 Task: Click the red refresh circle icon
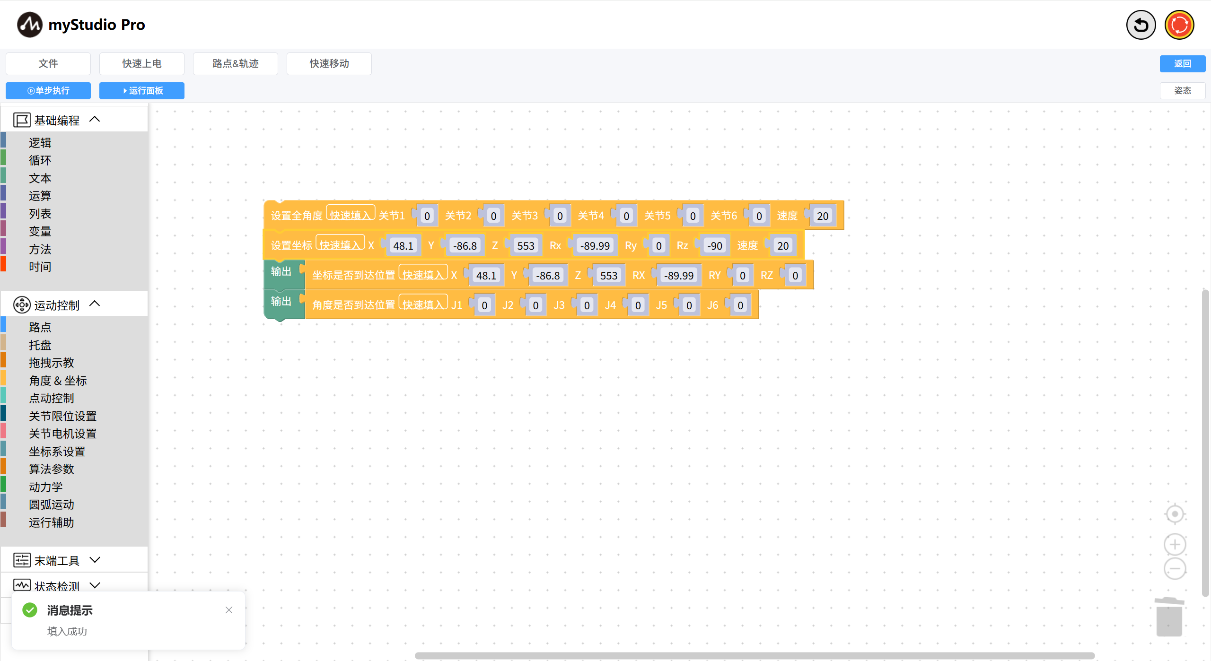(x=1179, y=25)
